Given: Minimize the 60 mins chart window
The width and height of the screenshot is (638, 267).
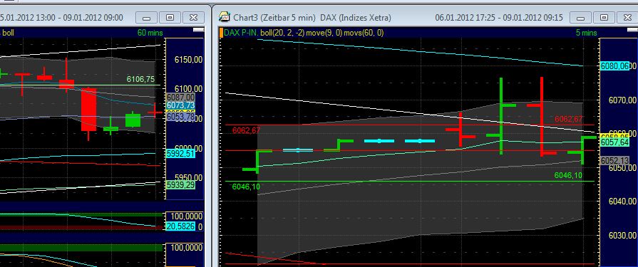Looking at the screenshot, I should pyautogui.click(x=146, y=18).
